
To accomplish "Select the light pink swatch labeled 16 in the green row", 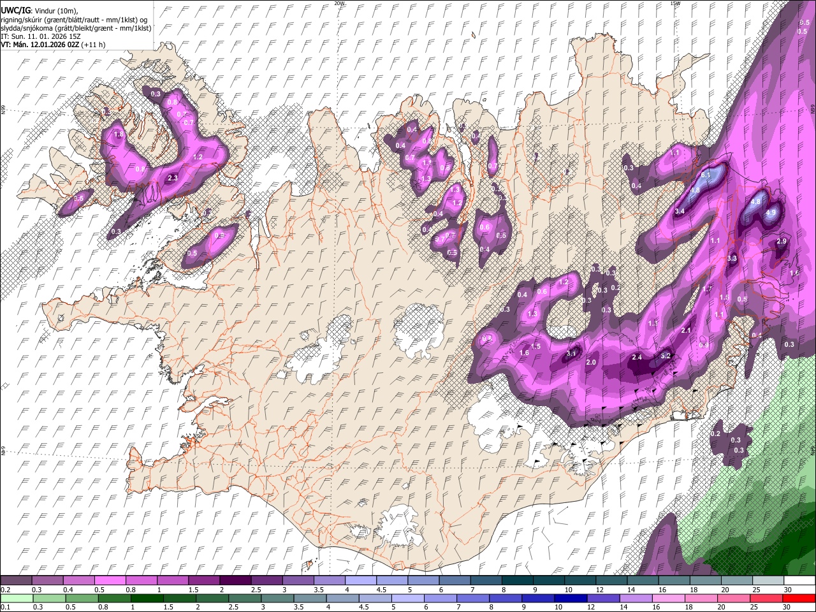I will pos(668,597).
